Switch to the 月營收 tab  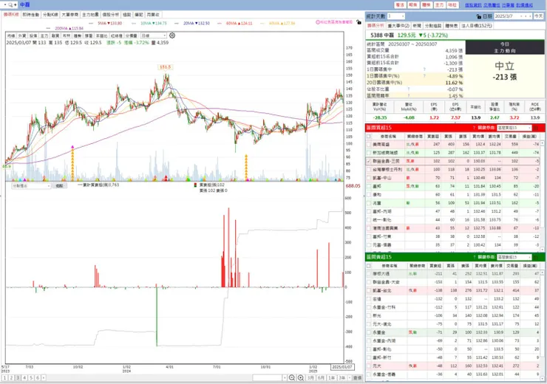[153, 15]
